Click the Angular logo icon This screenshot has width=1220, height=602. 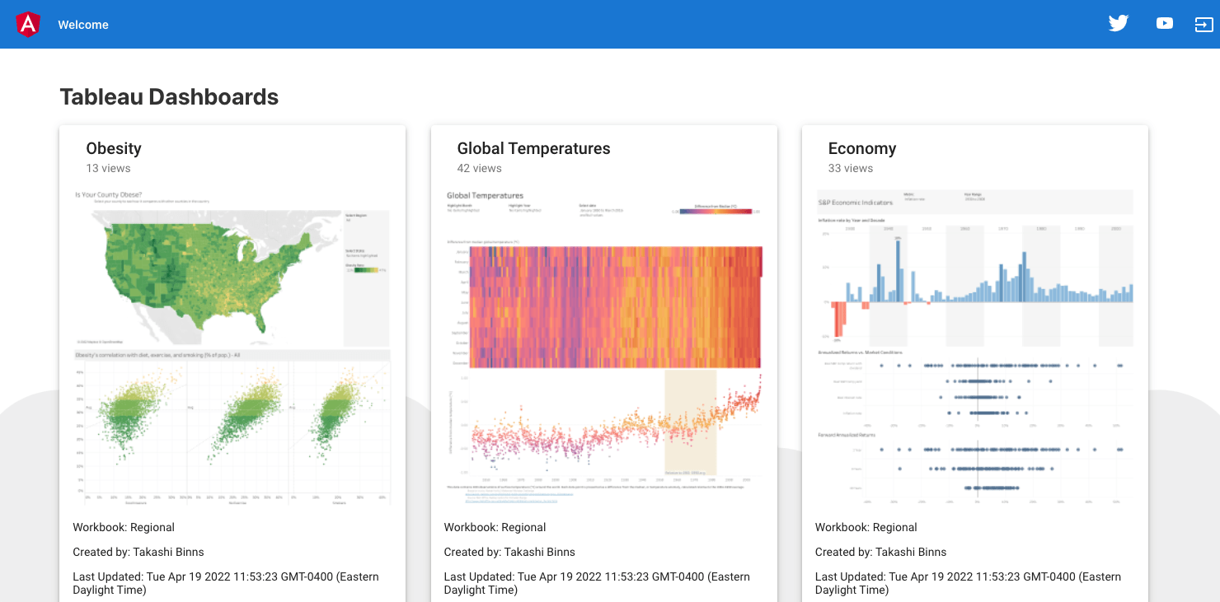tap(28, 25)
